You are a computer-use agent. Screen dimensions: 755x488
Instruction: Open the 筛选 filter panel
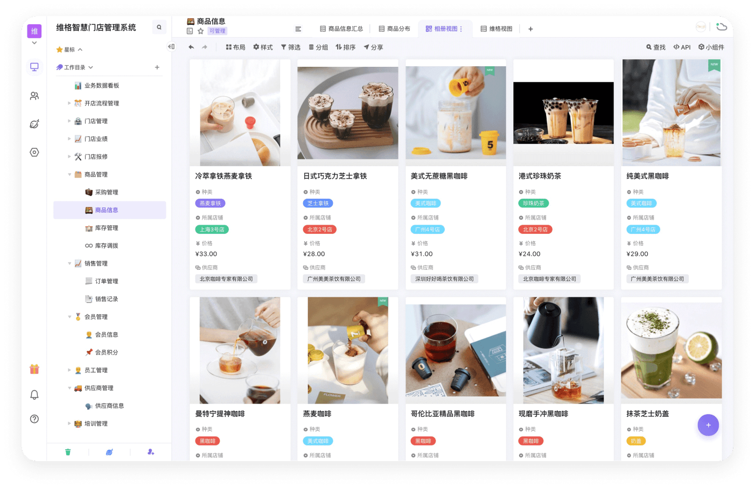[290, 47]
